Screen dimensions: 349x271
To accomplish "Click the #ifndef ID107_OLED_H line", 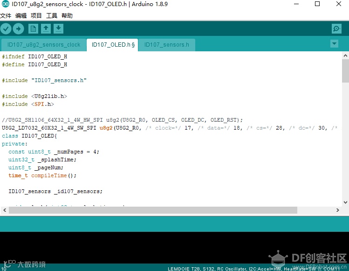I will point(34,56).
